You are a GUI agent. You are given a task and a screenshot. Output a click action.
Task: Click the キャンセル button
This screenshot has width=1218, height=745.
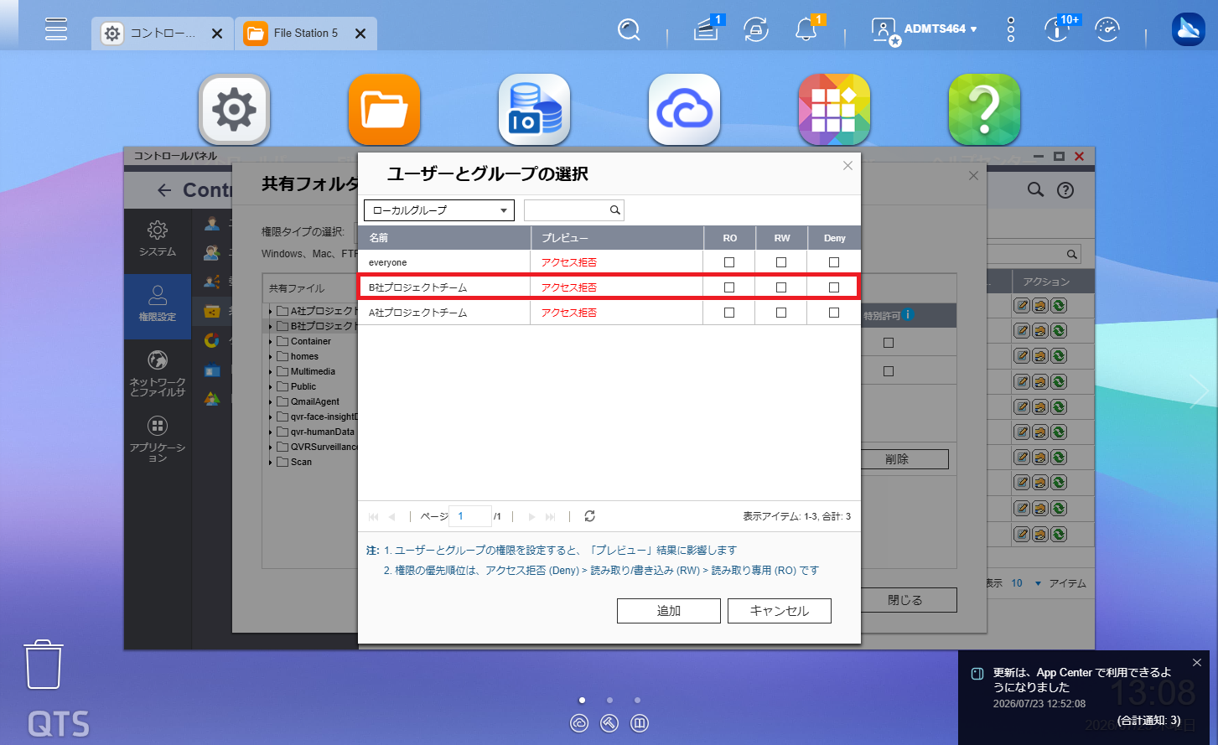coord(780,611)
